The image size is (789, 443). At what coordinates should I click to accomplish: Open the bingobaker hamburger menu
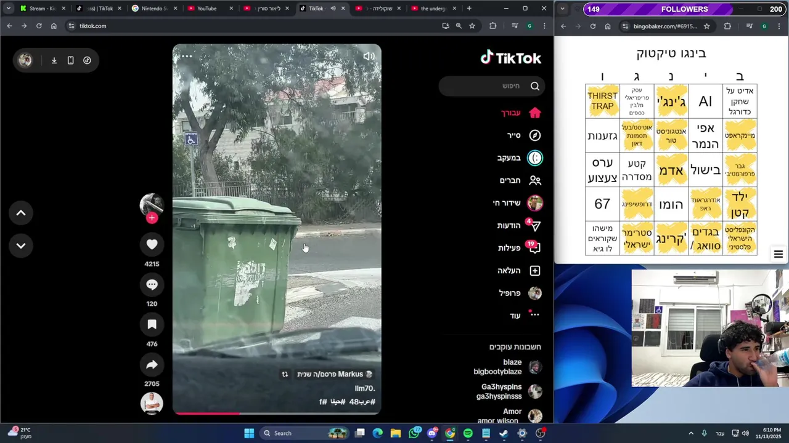[779, 254]
